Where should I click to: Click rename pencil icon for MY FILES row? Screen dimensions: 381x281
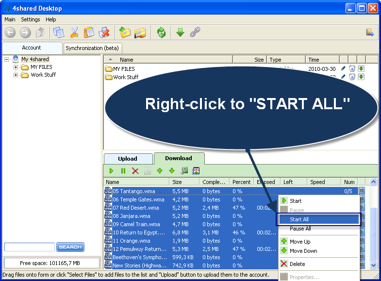[343, 68]
